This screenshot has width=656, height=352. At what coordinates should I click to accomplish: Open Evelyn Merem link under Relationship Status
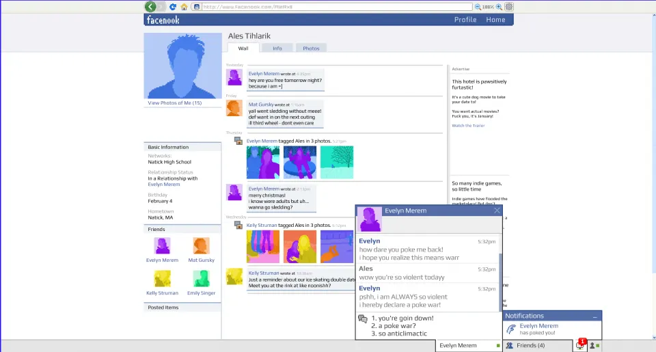(163, 184)
